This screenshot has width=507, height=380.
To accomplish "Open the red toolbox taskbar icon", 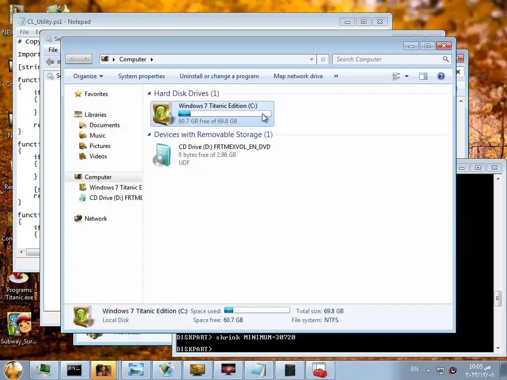I will 320,370.
